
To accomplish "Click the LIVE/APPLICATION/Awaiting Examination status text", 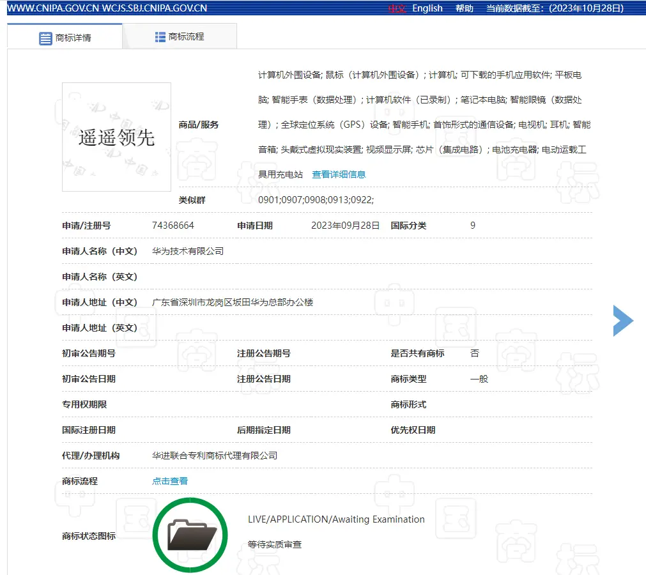I will tap(336, 519).
